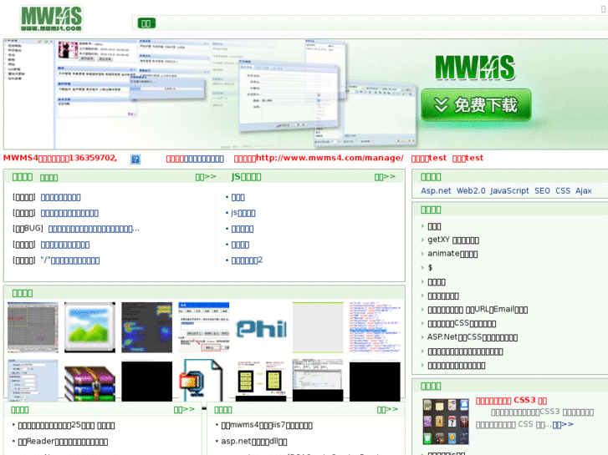Open the heat map thumbnail
Viewport: 608px width, 455px height.
[146, 327]
